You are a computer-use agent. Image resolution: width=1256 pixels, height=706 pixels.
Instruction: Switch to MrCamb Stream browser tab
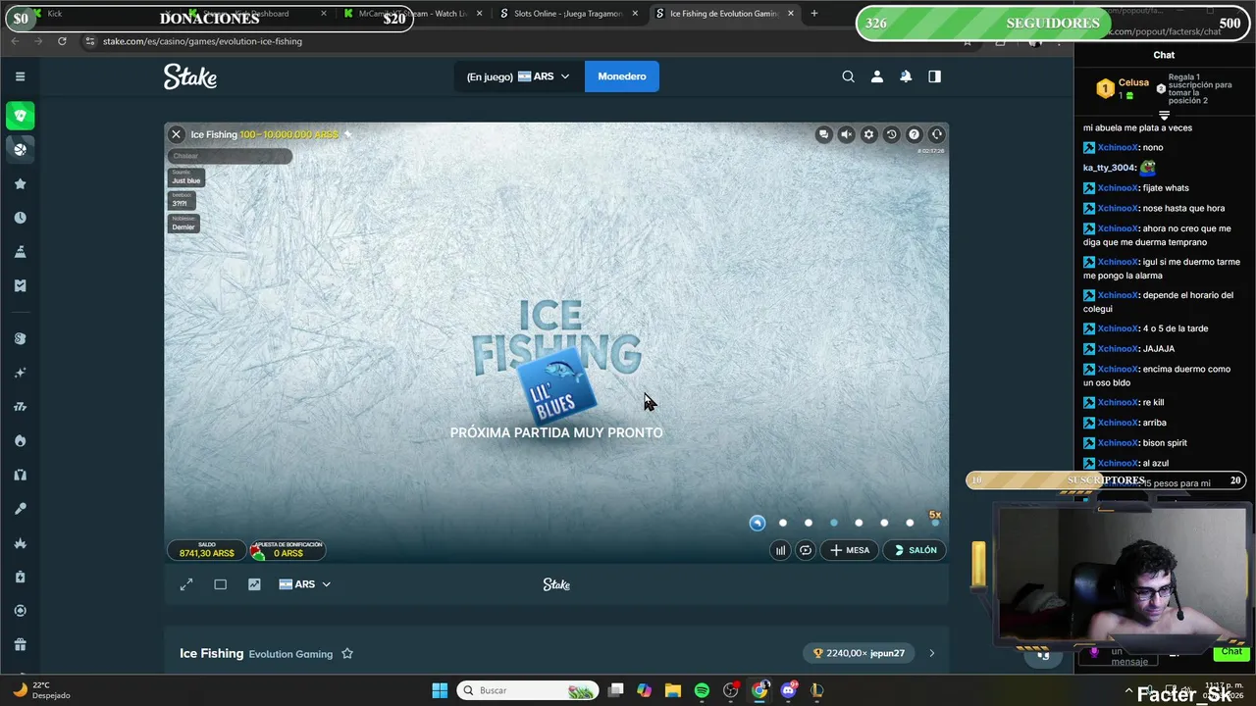tap(412, 14)
